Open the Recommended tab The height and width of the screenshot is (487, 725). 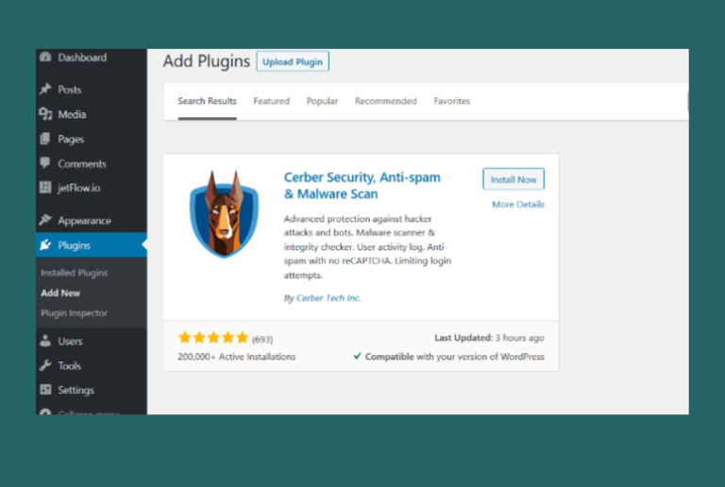385,101
